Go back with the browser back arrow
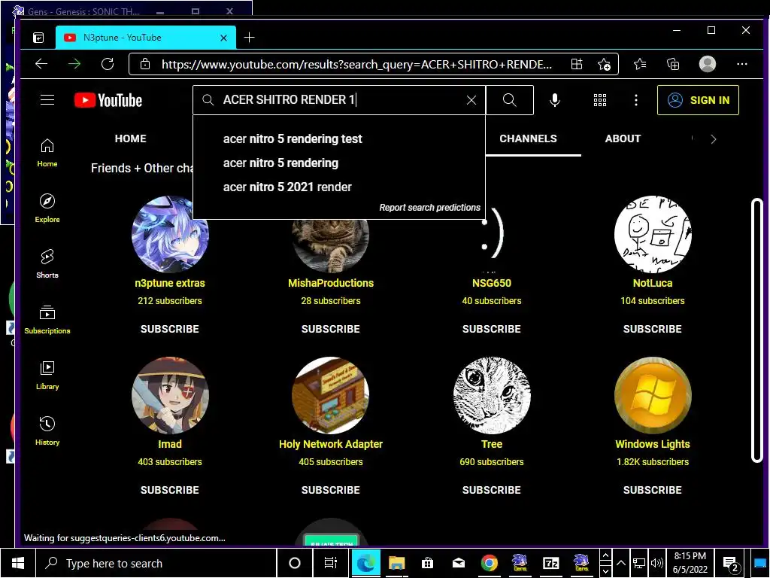770x578 pixels. coord(41,64)
